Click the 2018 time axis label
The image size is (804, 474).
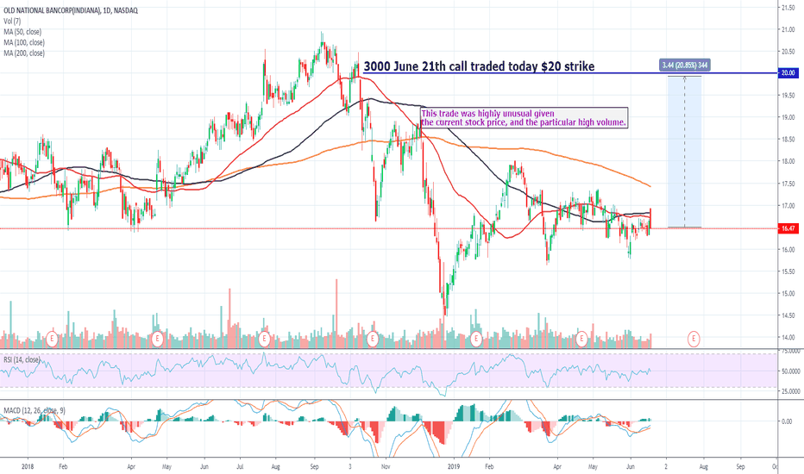click(x=28, y=467)
